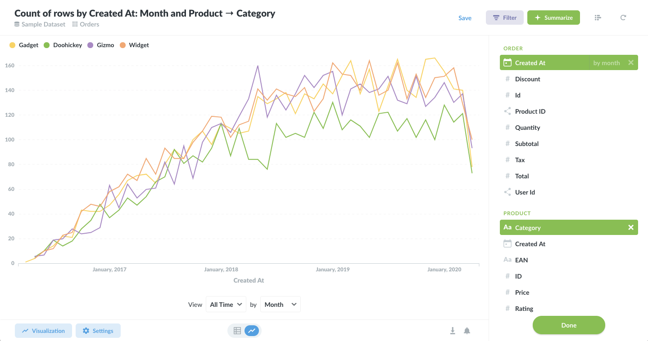Open chart Settings

point(98,331)
